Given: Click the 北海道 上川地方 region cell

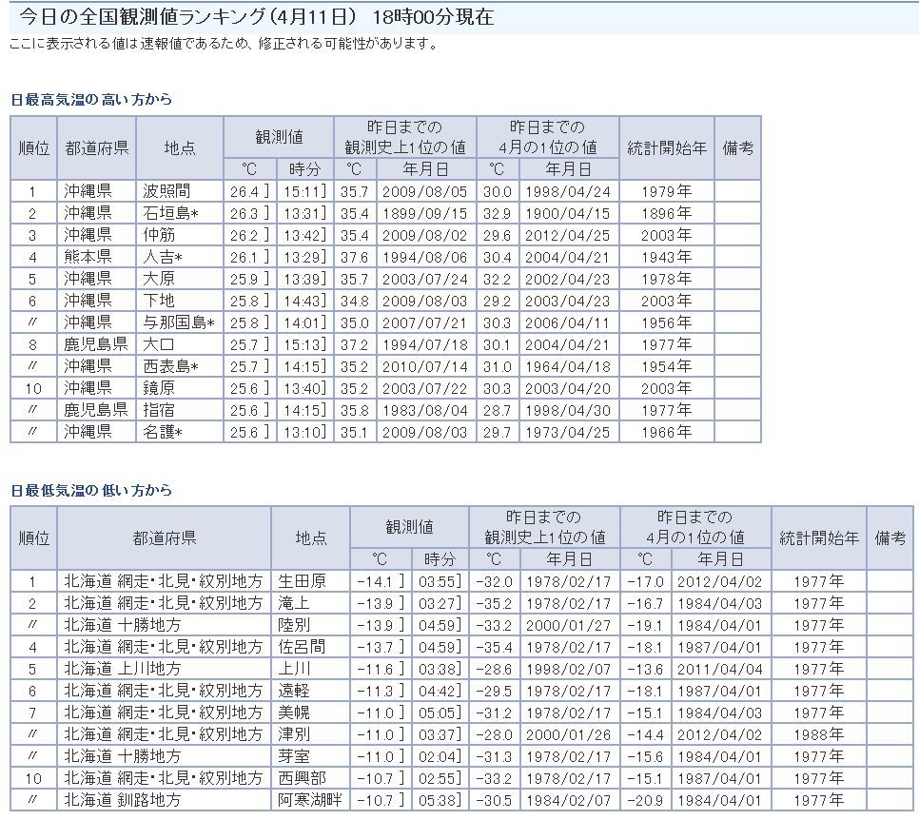Looking at the screenshot, I should [x=122, y=669].
